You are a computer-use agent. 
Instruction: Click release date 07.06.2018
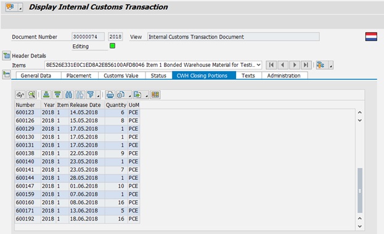84,194
